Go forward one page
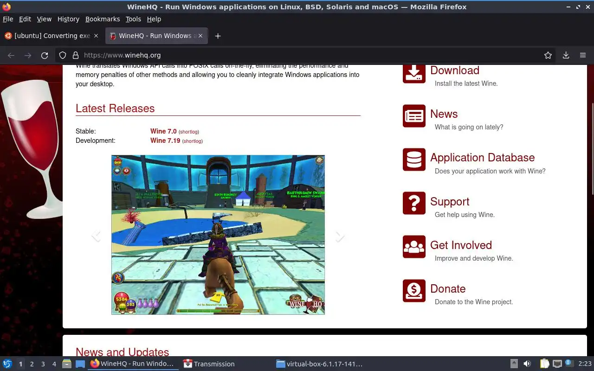594x371 pixels. point(28,55)
